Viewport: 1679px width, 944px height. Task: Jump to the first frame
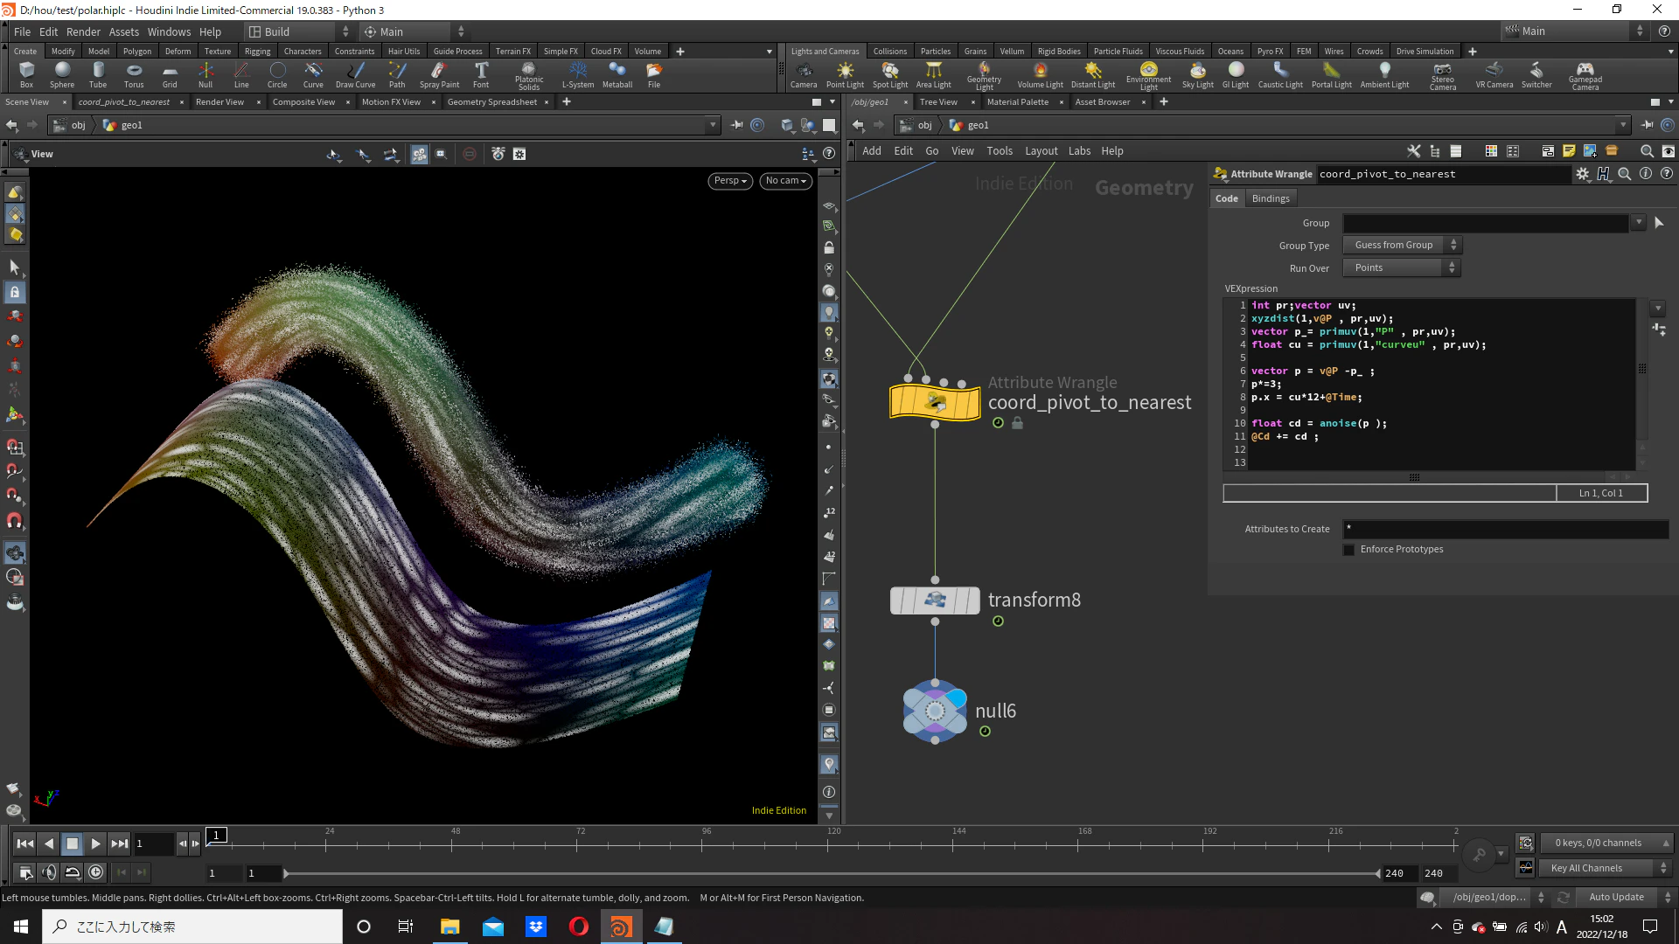coord(25,844)
